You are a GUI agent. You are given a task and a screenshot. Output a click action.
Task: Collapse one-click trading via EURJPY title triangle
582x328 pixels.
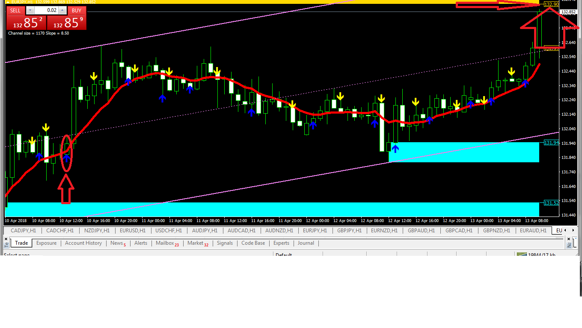[8, 2]
